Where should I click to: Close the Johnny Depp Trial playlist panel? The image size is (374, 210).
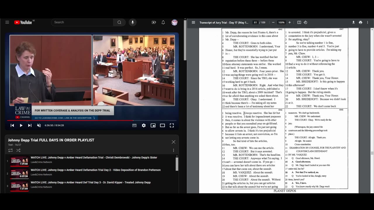pyautogui.click(x=174, y=142)
